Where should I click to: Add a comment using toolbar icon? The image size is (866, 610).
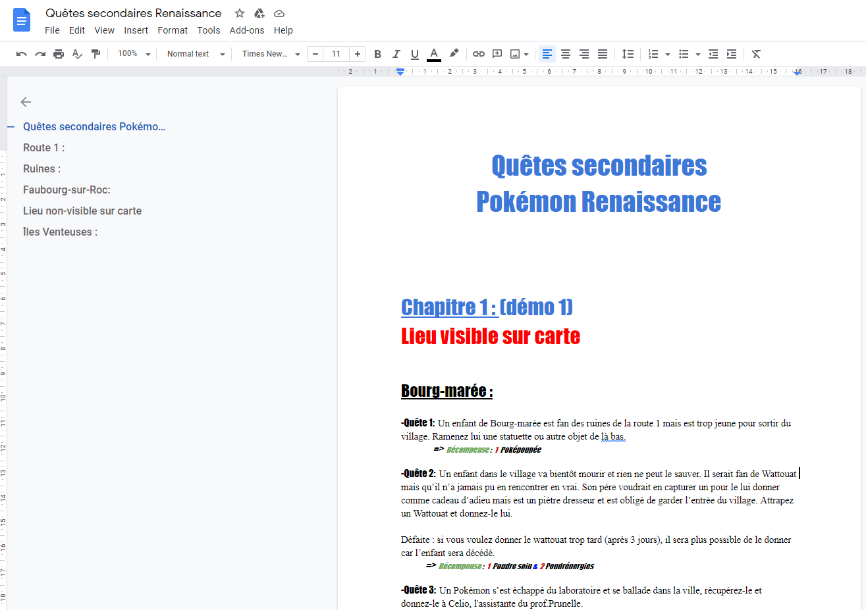(x=497, y=54)
